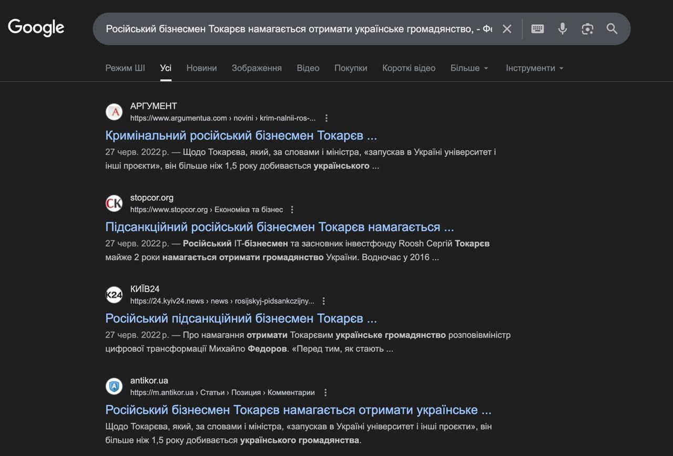The height and width of the screenshot is (456, 673).
Task: Open 'Кримінальний російський бізнесмен Токарєв' result
Action: [x=241, y=136]
